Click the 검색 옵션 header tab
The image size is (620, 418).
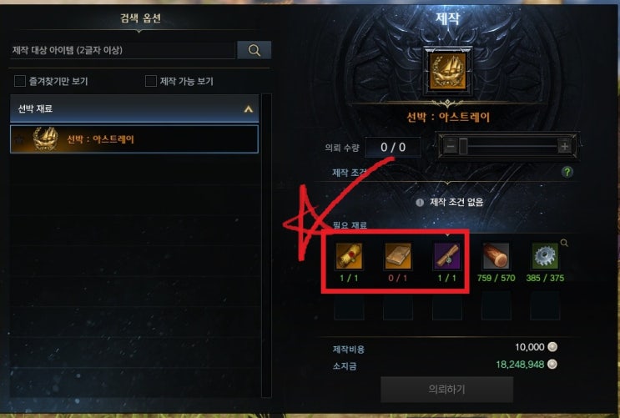140,18
